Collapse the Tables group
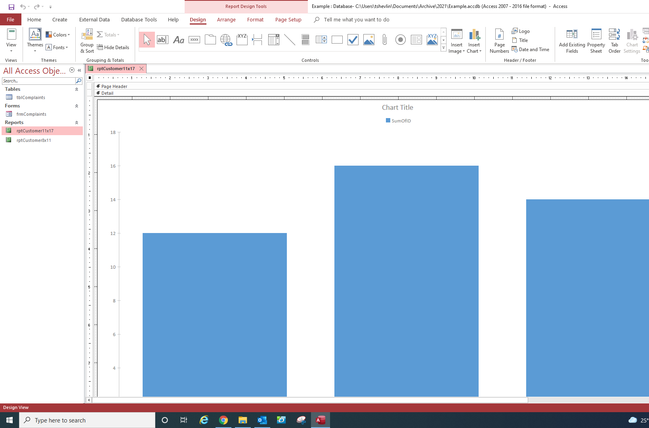 pos(76,90)
